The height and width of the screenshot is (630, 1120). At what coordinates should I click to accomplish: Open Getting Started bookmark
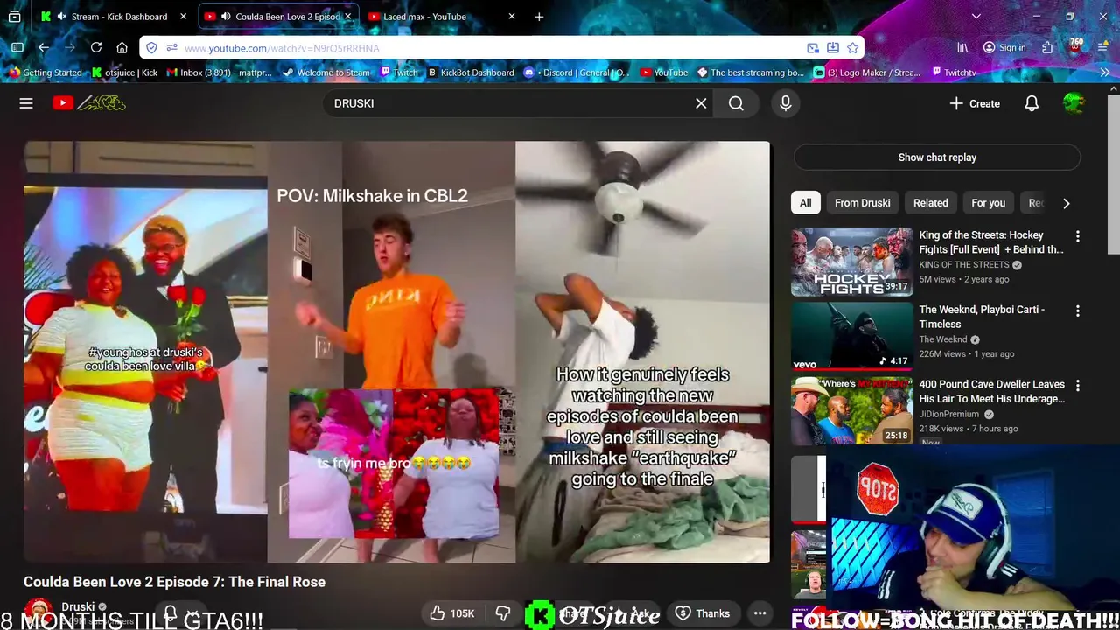click(45, 73)
